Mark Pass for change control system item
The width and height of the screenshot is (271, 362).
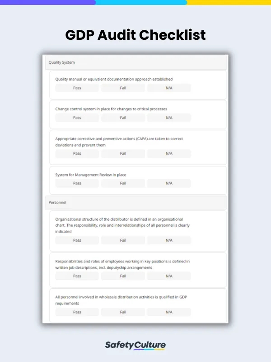76,118
